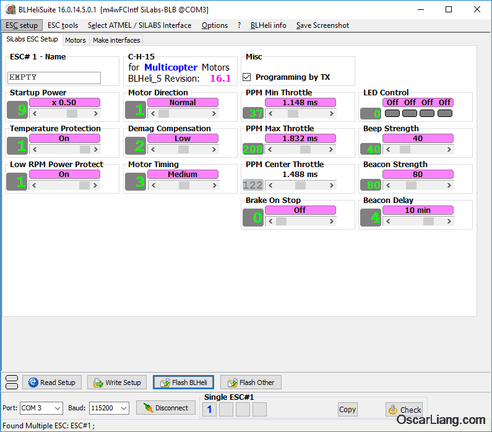Click the Found Multiple ESC status text

(49, 426)
